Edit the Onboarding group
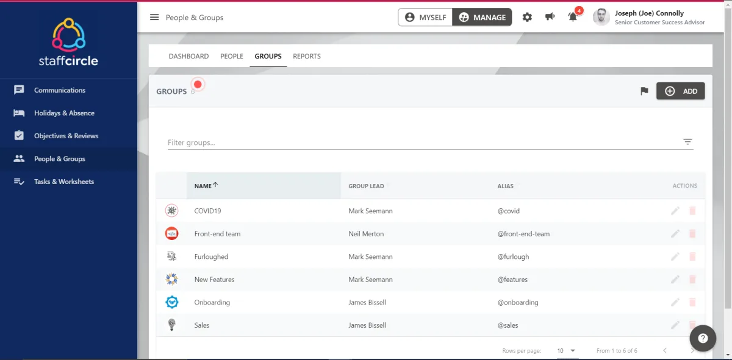The height and width of the screenshot is (360, 732). (675, 302)
